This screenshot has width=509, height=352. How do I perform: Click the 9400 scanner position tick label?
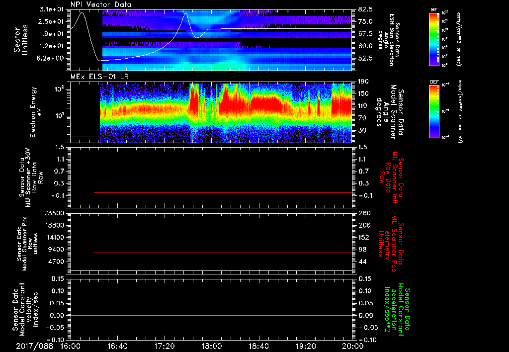pos(56,250)
